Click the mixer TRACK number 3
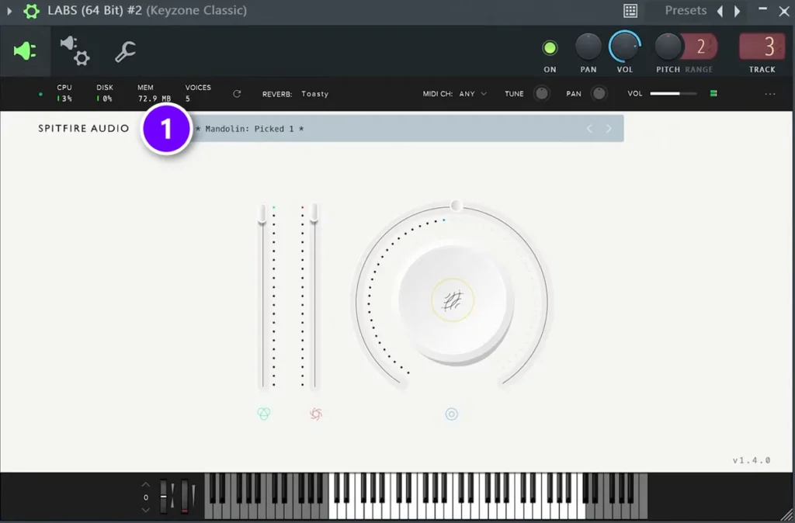Viewport: 795px width, 523px height. point(762,47)
